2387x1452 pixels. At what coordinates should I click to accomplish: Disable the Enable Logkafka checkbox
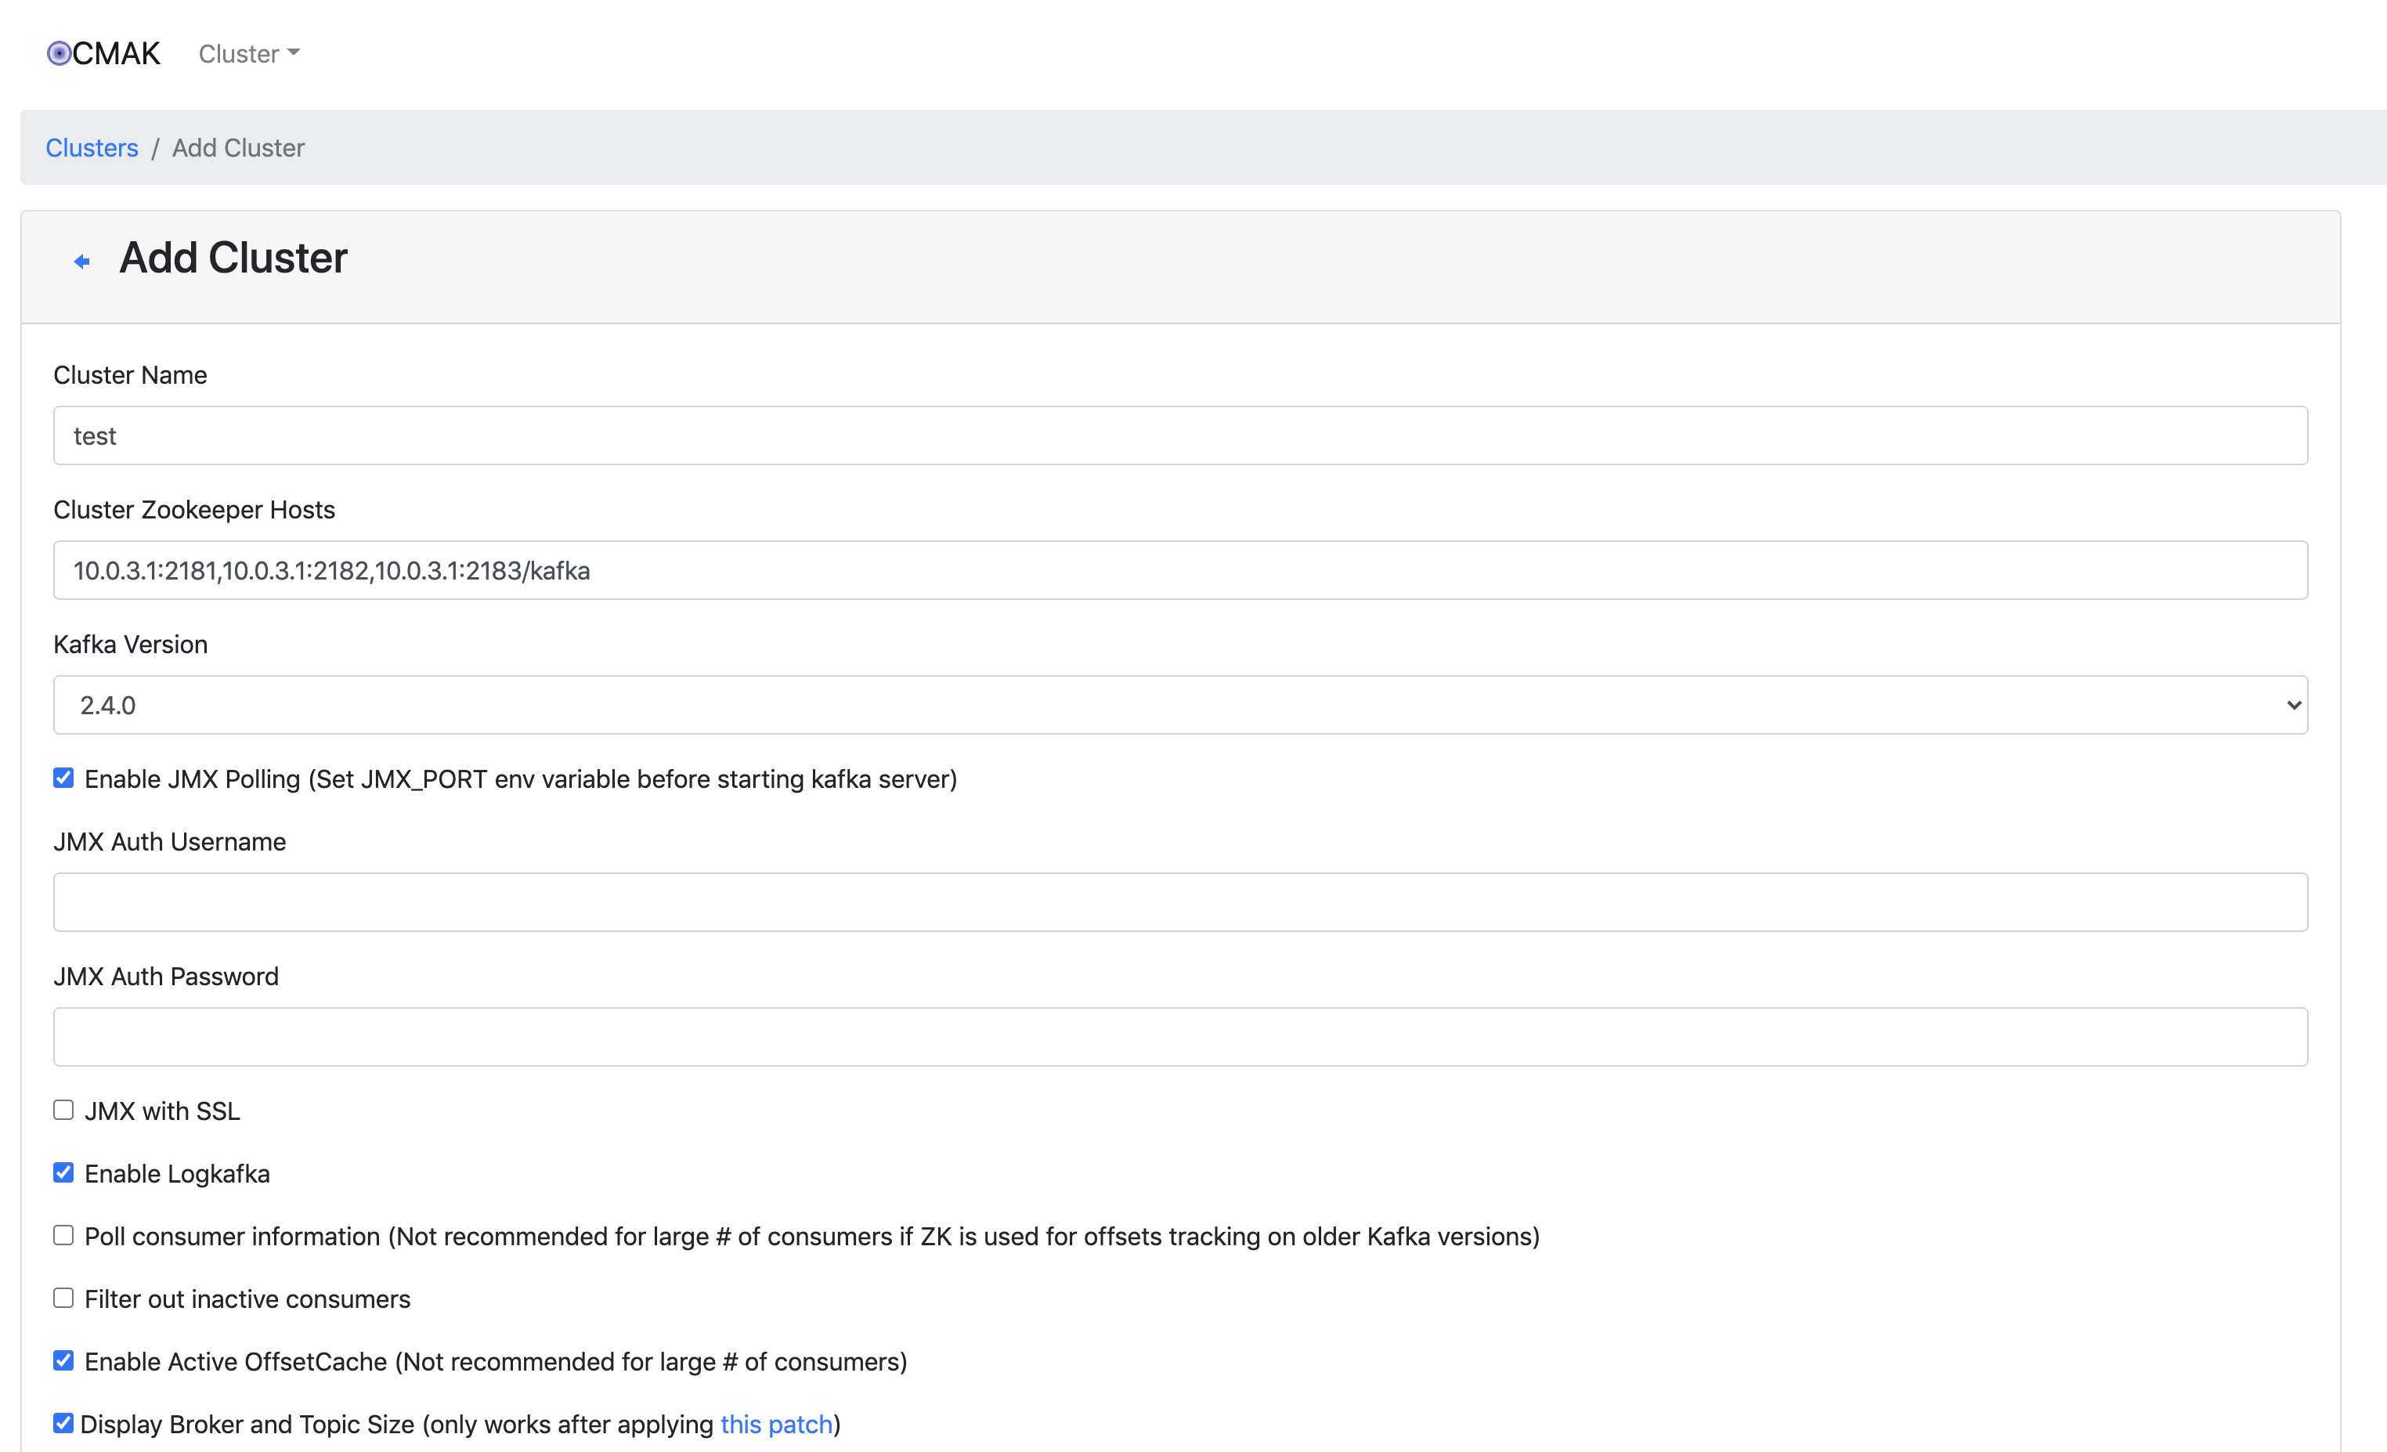click(x=64, y=1173)
